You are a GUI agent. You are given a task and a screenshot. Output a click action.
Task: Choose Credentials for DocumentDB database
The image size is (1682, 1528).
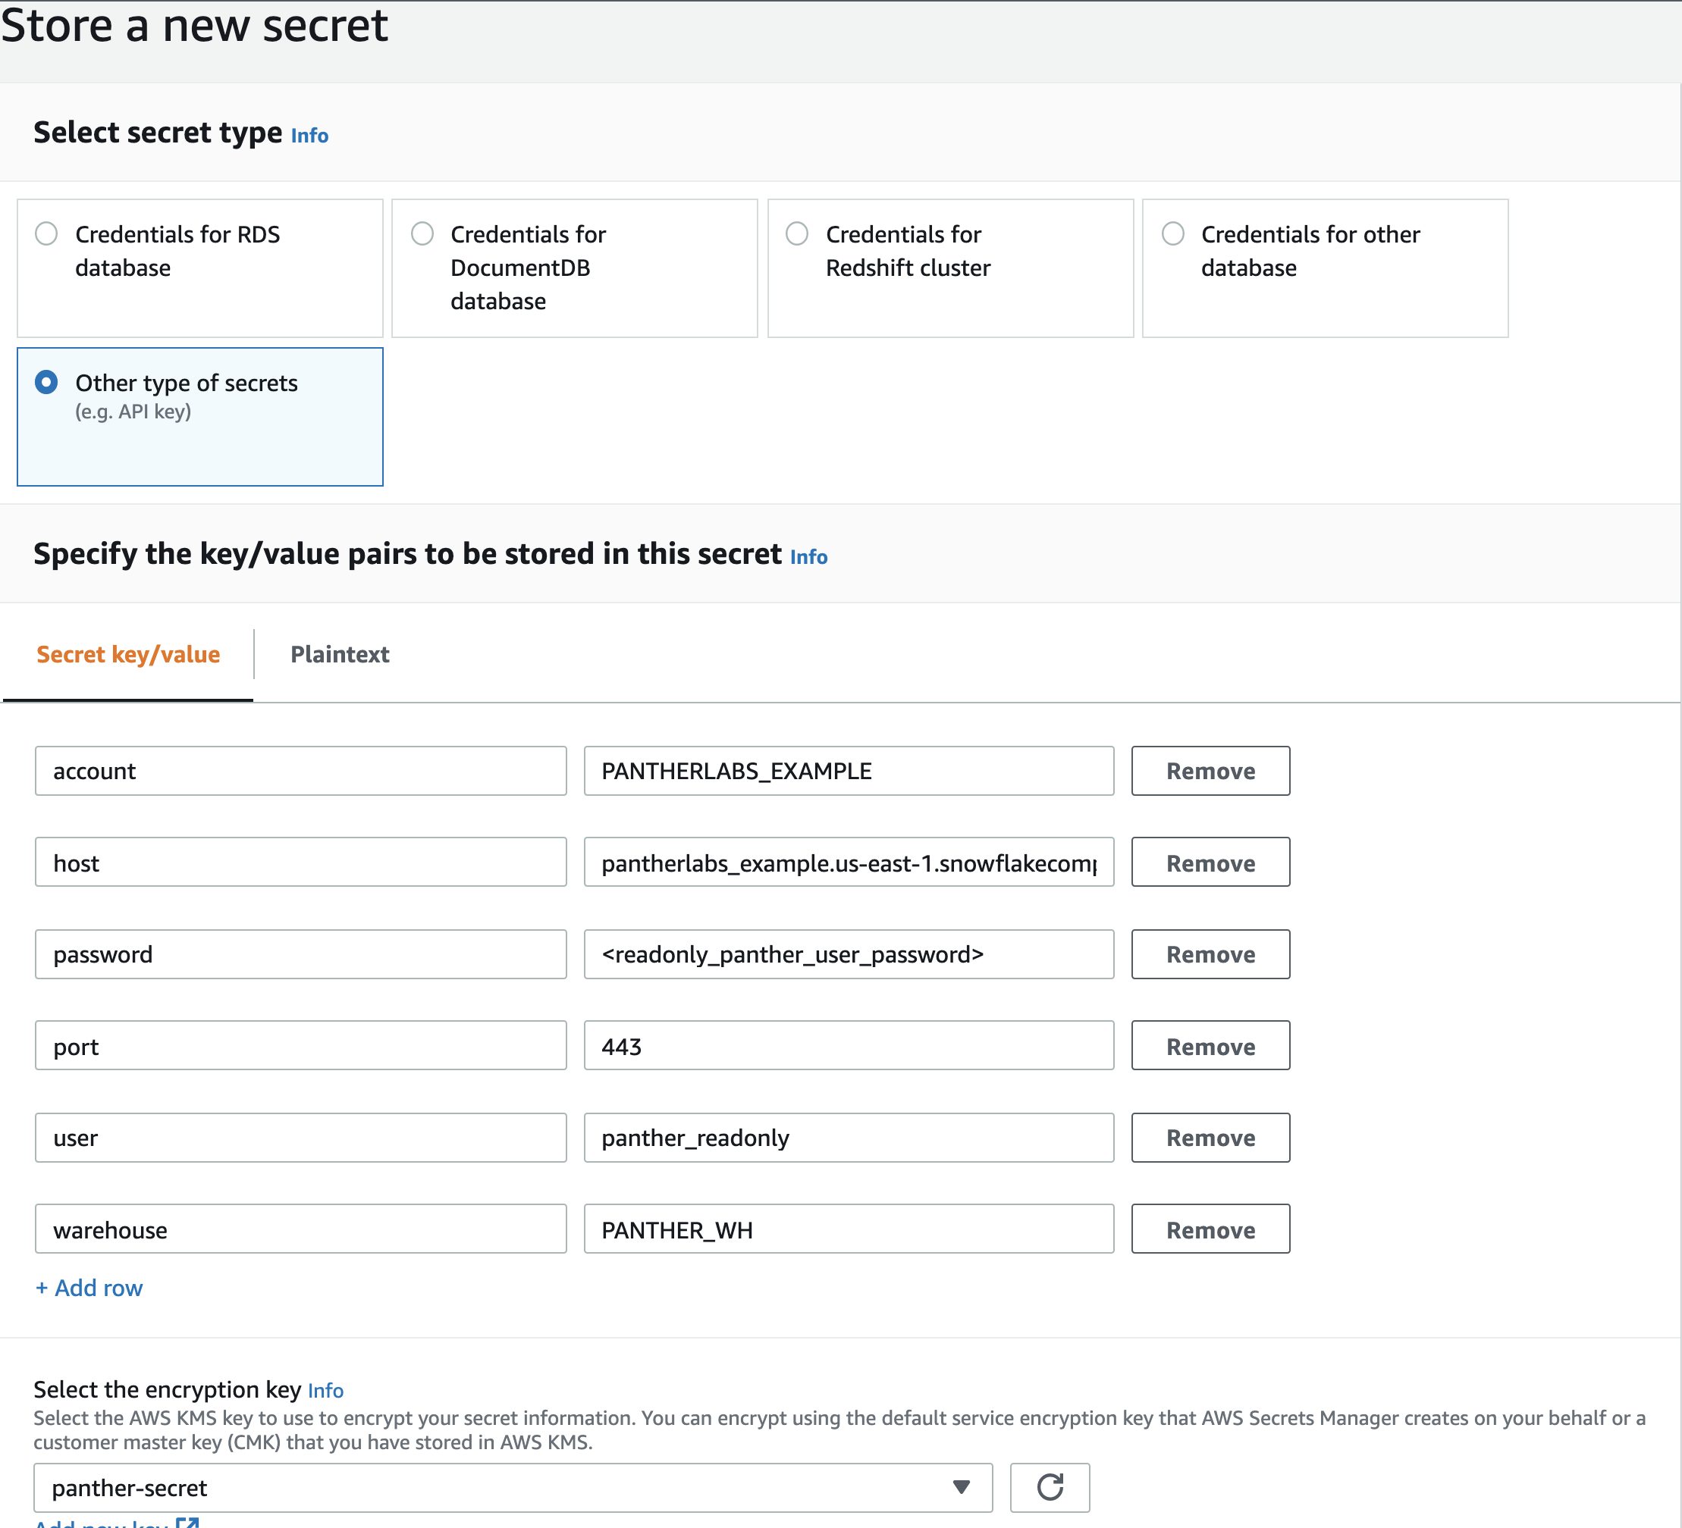(422, 234)
